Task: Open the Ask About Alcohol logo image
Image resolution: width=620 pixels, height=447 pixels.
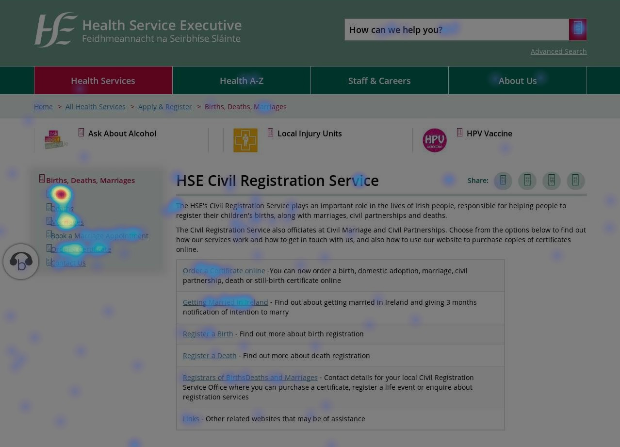Action: (x=56, y=140)
